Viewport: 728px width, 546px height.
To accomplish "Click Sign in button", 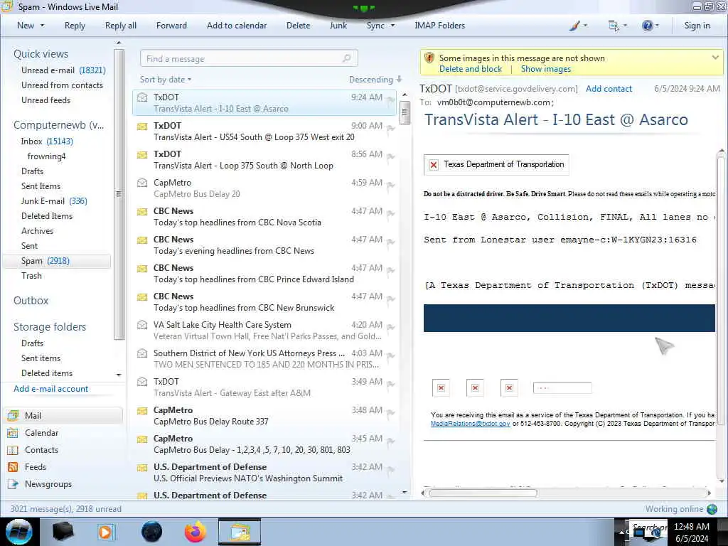I will point(697,26).
